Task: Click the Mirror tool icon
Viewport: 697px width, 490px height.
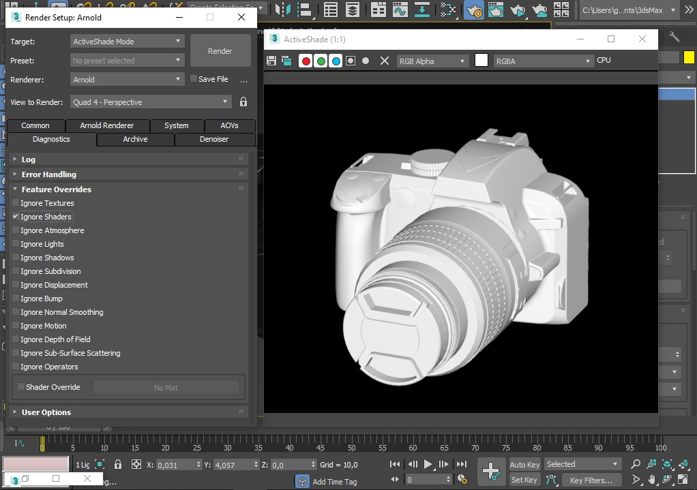Action: click(283, 10)
